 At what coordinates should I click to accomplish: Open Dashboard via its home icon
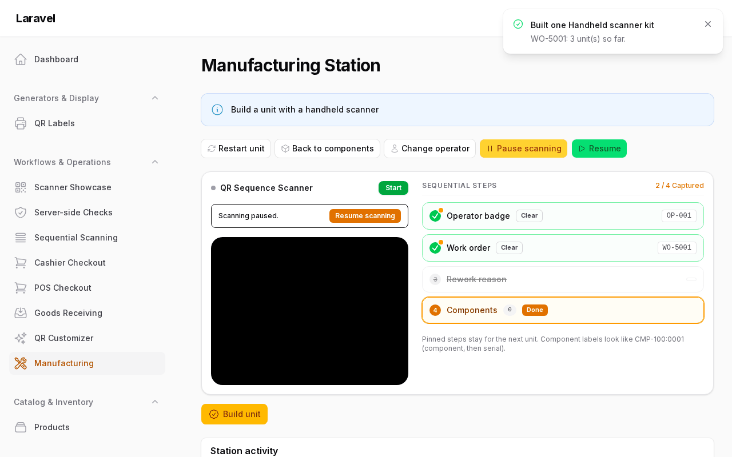21,59
